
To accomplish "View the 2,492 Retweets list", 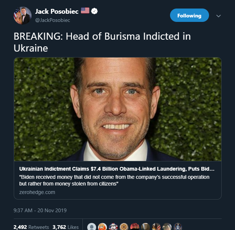I will point(31,227).
